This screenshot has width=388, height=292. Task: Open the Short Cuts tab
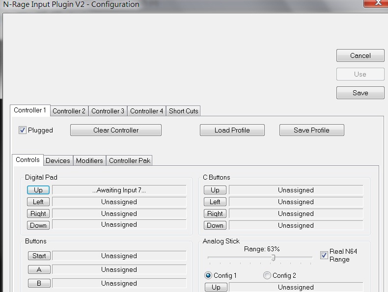(x=183, y=111)
